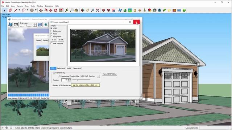This screenshot has width=232, height=130.
Task: Choose the Offset tool
Action: coord(46,10)
